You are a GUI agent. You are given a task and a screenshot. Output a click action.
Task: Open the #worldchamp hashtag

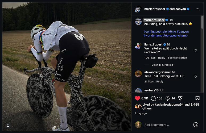153,35
